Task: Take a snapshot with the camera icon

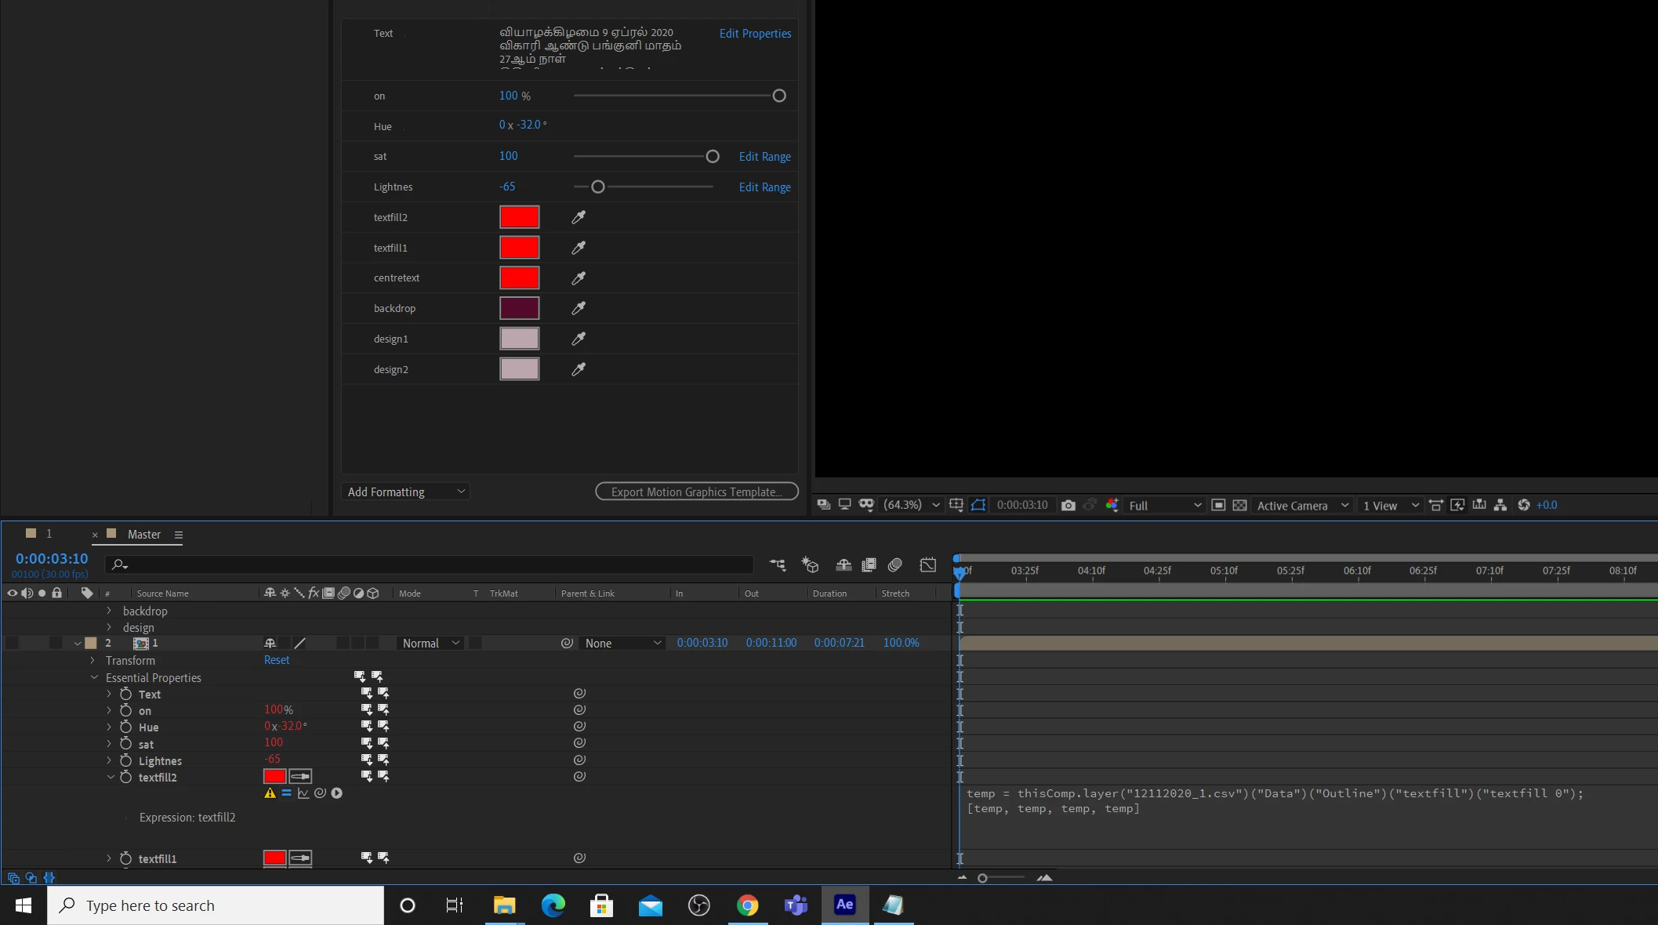Action: (x=1068, y=506)
